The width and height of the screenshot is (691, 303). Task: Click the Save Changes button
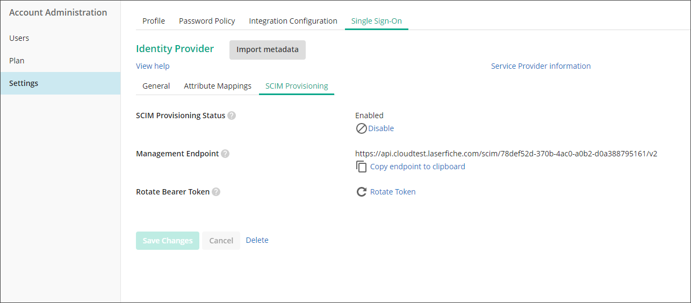coord(168,241)
